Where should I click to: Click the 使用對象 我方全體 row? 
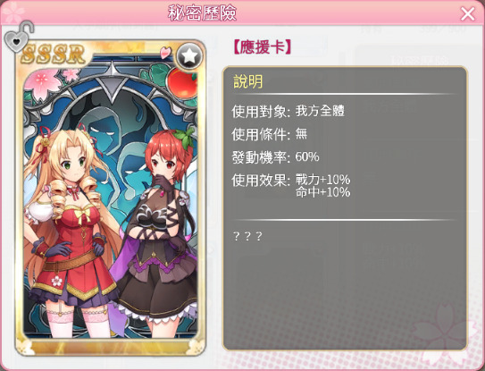pyautogui.click(x=288, y=111)
